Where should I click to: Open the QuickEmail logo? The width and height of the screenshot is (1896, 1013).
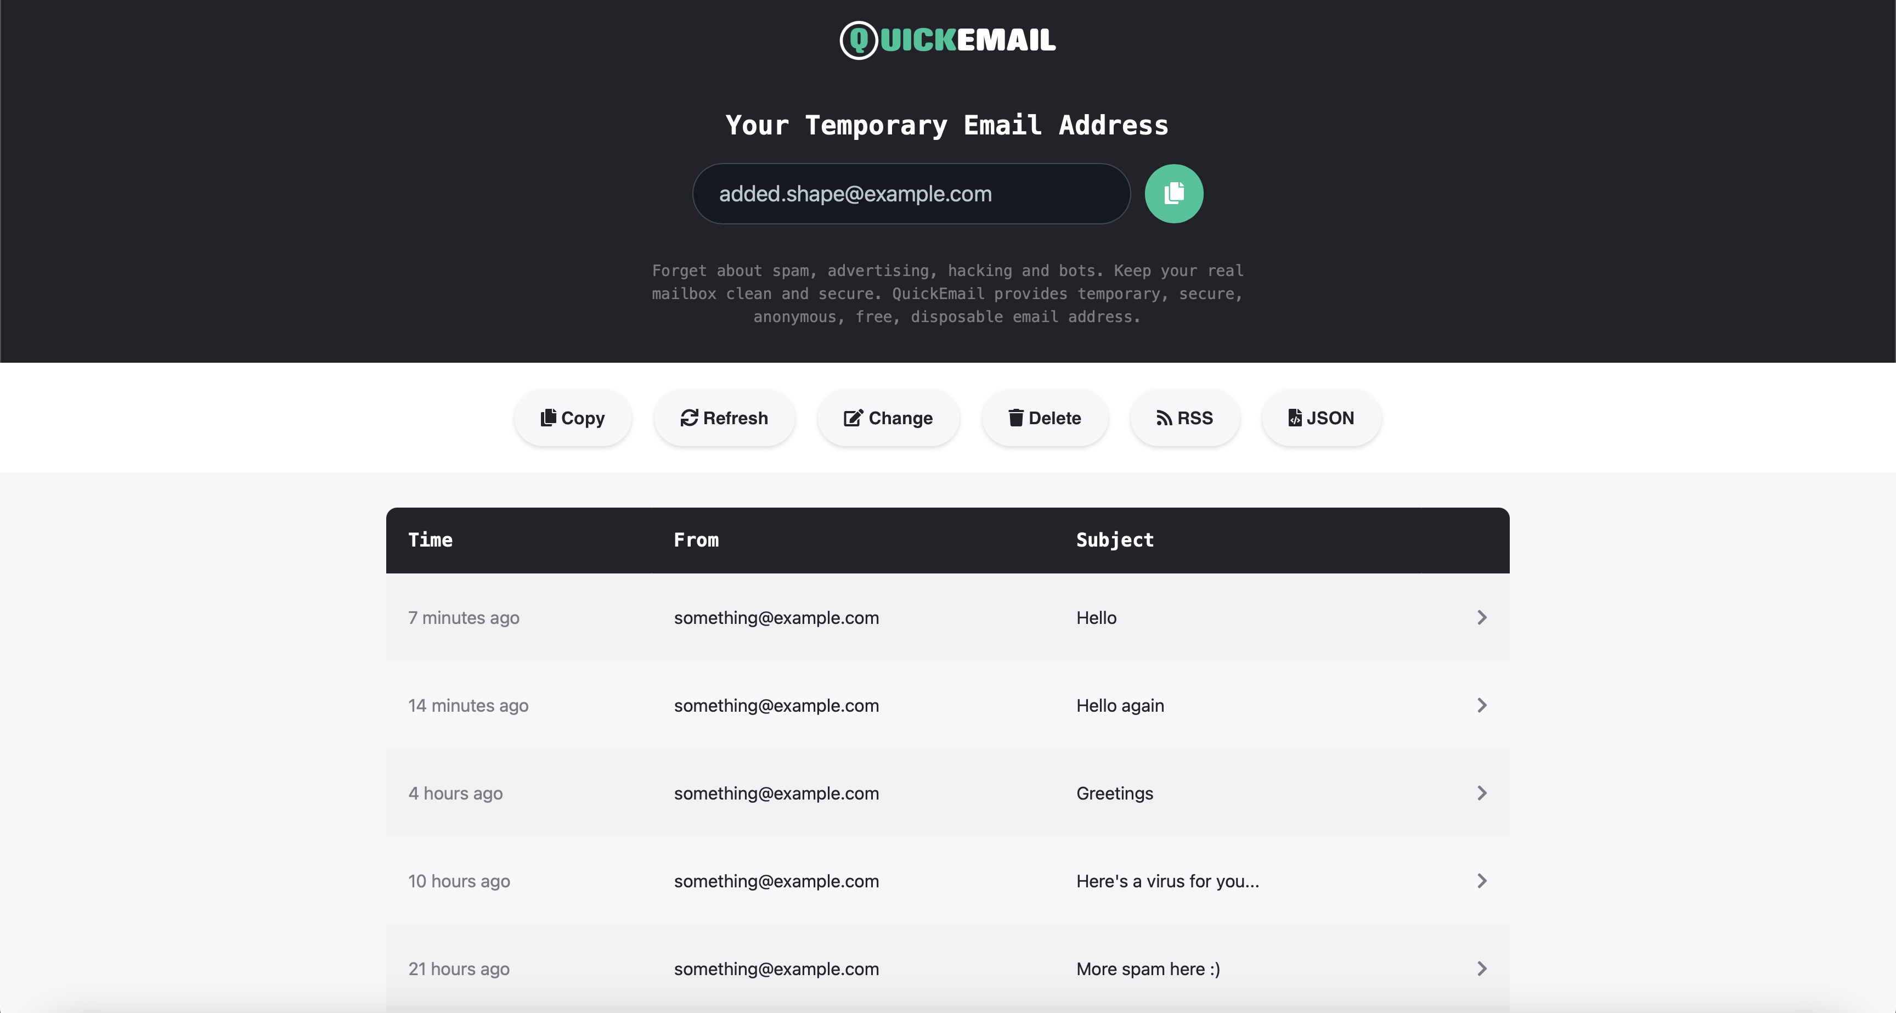point(948,40)
